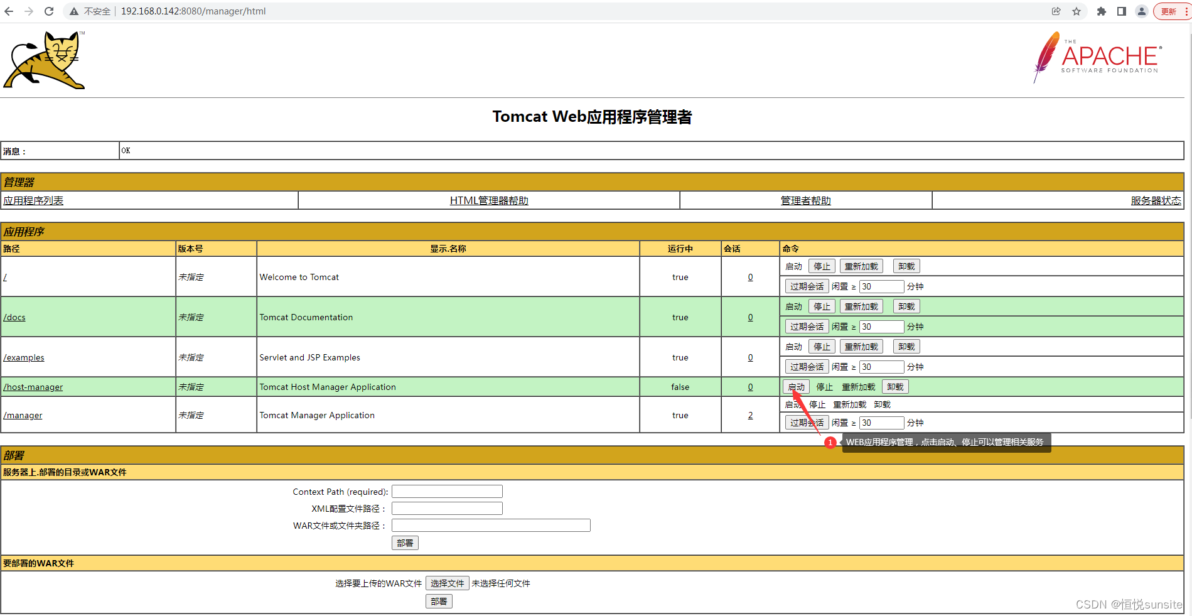Open the not-secure site info warning icon

[x=74, y=11]
